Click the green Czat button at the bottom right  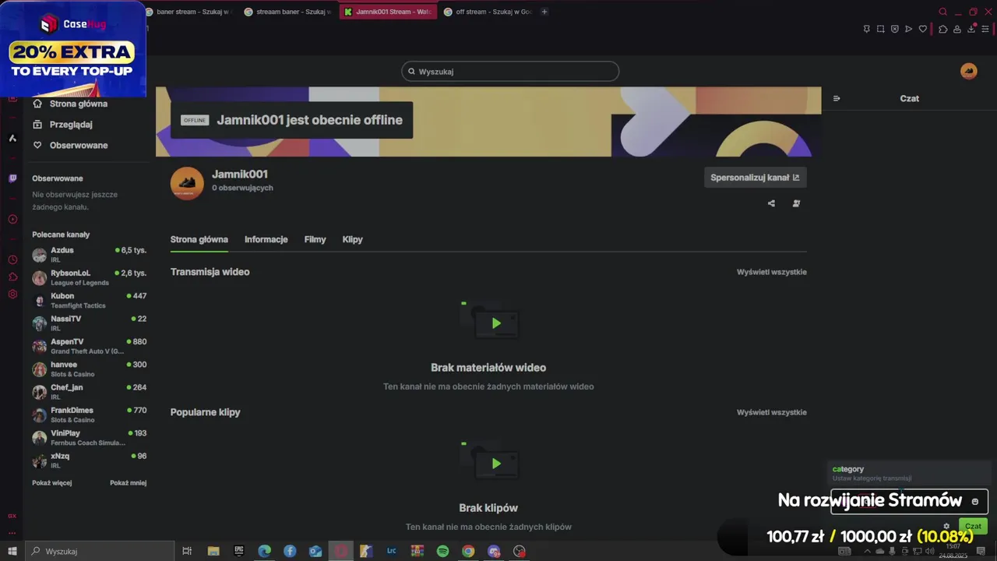(973, 526)
